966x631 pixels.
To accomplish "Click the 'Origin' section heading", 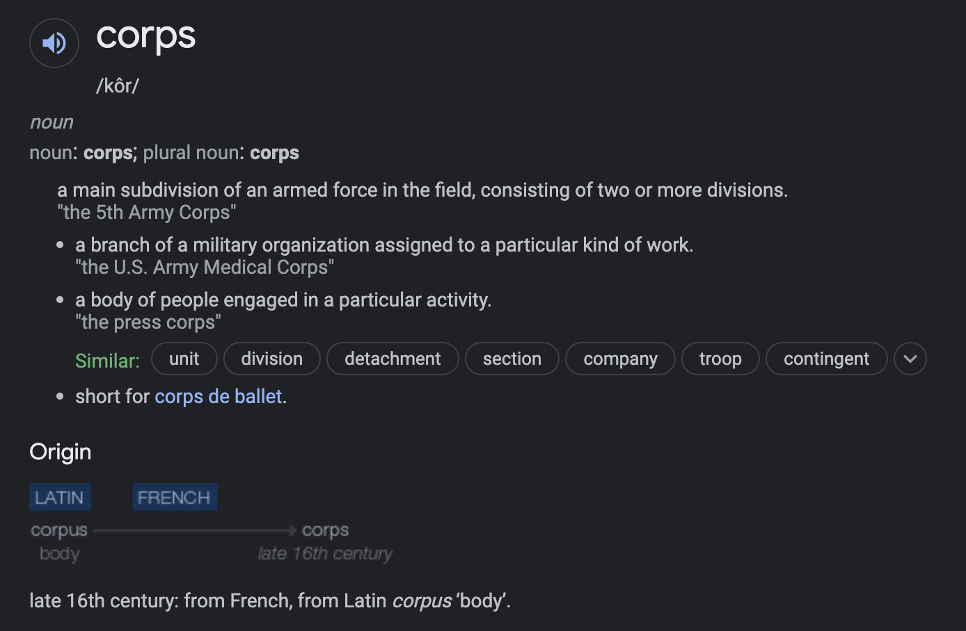I will [x=61, y=452].
